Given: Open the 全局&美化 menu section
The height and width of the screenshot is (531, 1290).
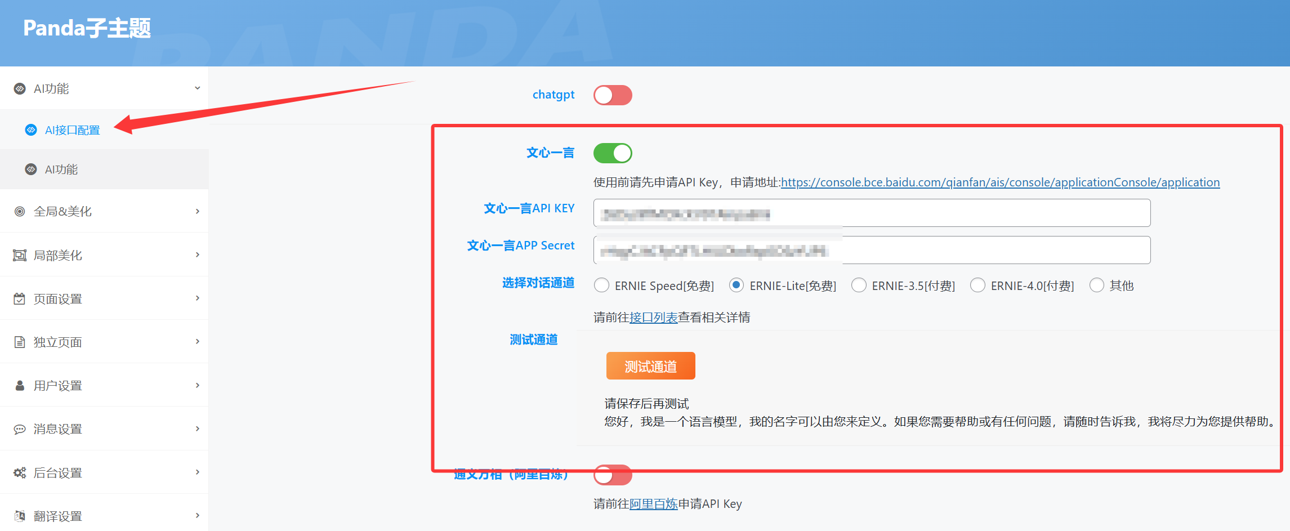Looking at the screenshot, I should pos(104,211).
